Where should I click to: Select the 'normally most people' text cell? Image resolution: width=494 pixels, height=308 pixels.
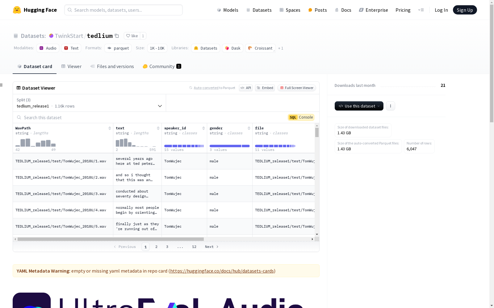[x=137, y=210]
